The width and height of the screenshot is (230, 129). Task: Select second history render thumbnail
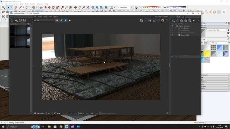tap(20, 42)
